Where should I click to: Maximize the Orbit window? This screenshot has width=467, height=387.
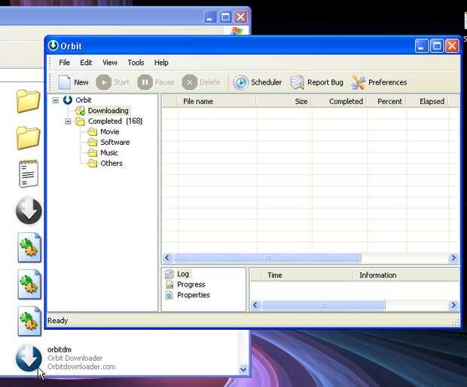[x=437, y=46]
